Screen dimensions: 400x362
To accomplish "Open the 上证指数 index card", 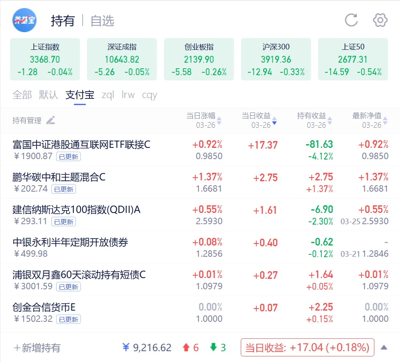I will (x=45, y=59).
